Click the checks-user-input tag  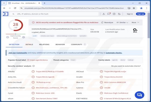pyautogui.click(x=47, y=36)
